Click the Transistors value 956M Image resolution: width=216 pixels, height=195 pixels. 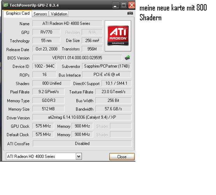[92, 49]
